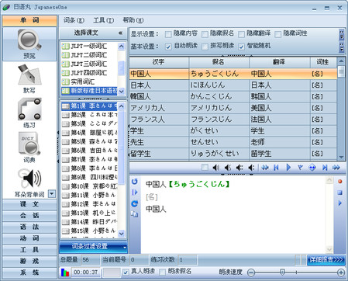Switch to the 语法 section tab
This screenshot has width=348, height=281.
coord(29,227)
